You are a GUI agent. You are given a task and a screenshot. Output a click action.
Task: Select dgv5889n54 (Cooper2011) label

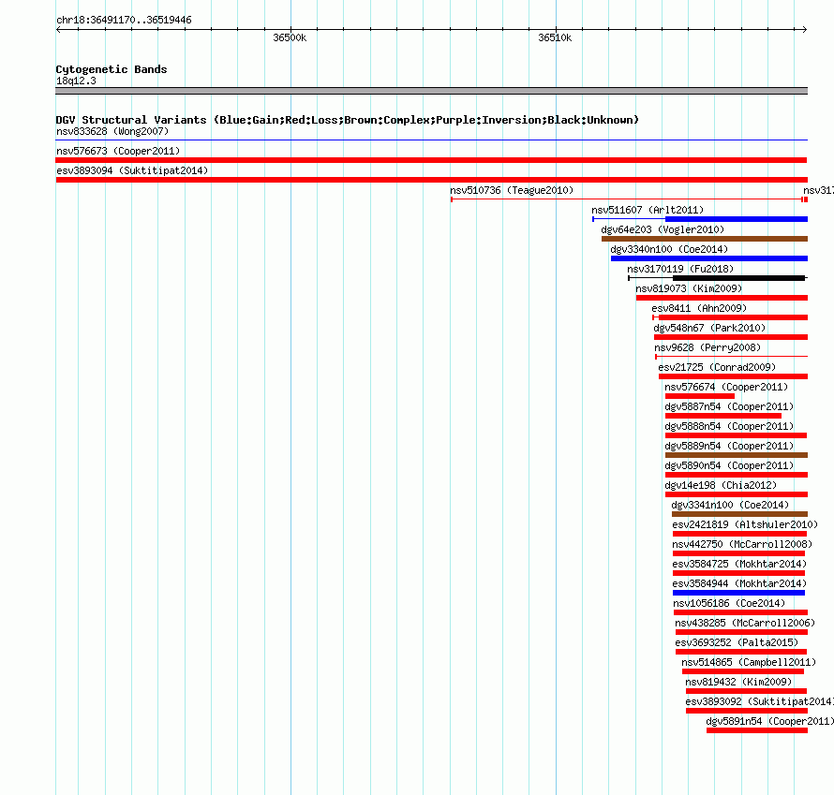[729, 446]
